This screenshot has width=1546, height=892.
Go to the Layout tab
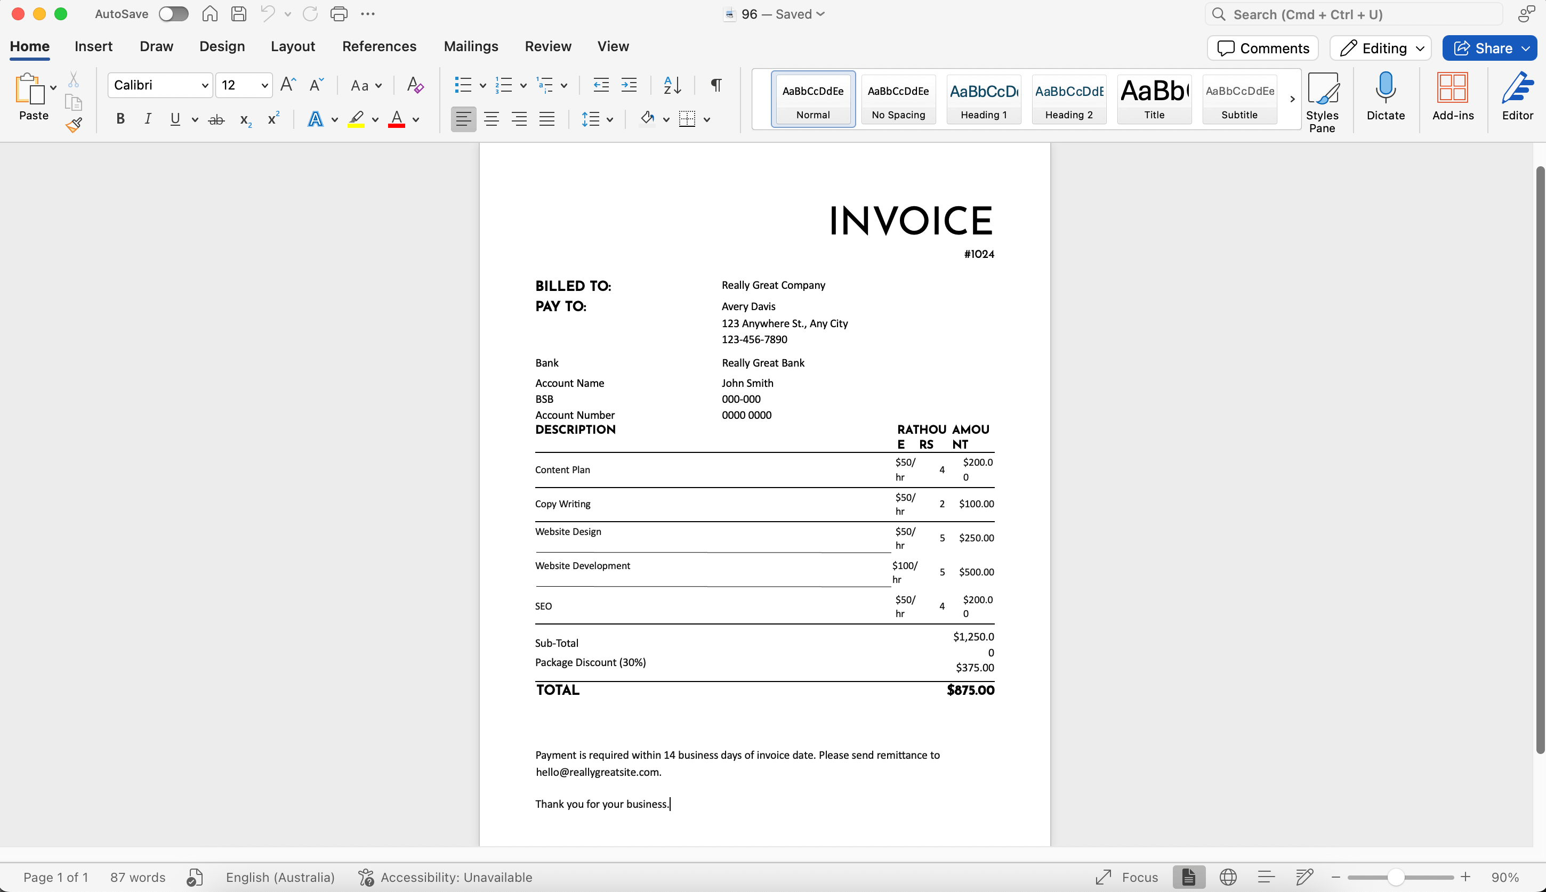[292, 46]
